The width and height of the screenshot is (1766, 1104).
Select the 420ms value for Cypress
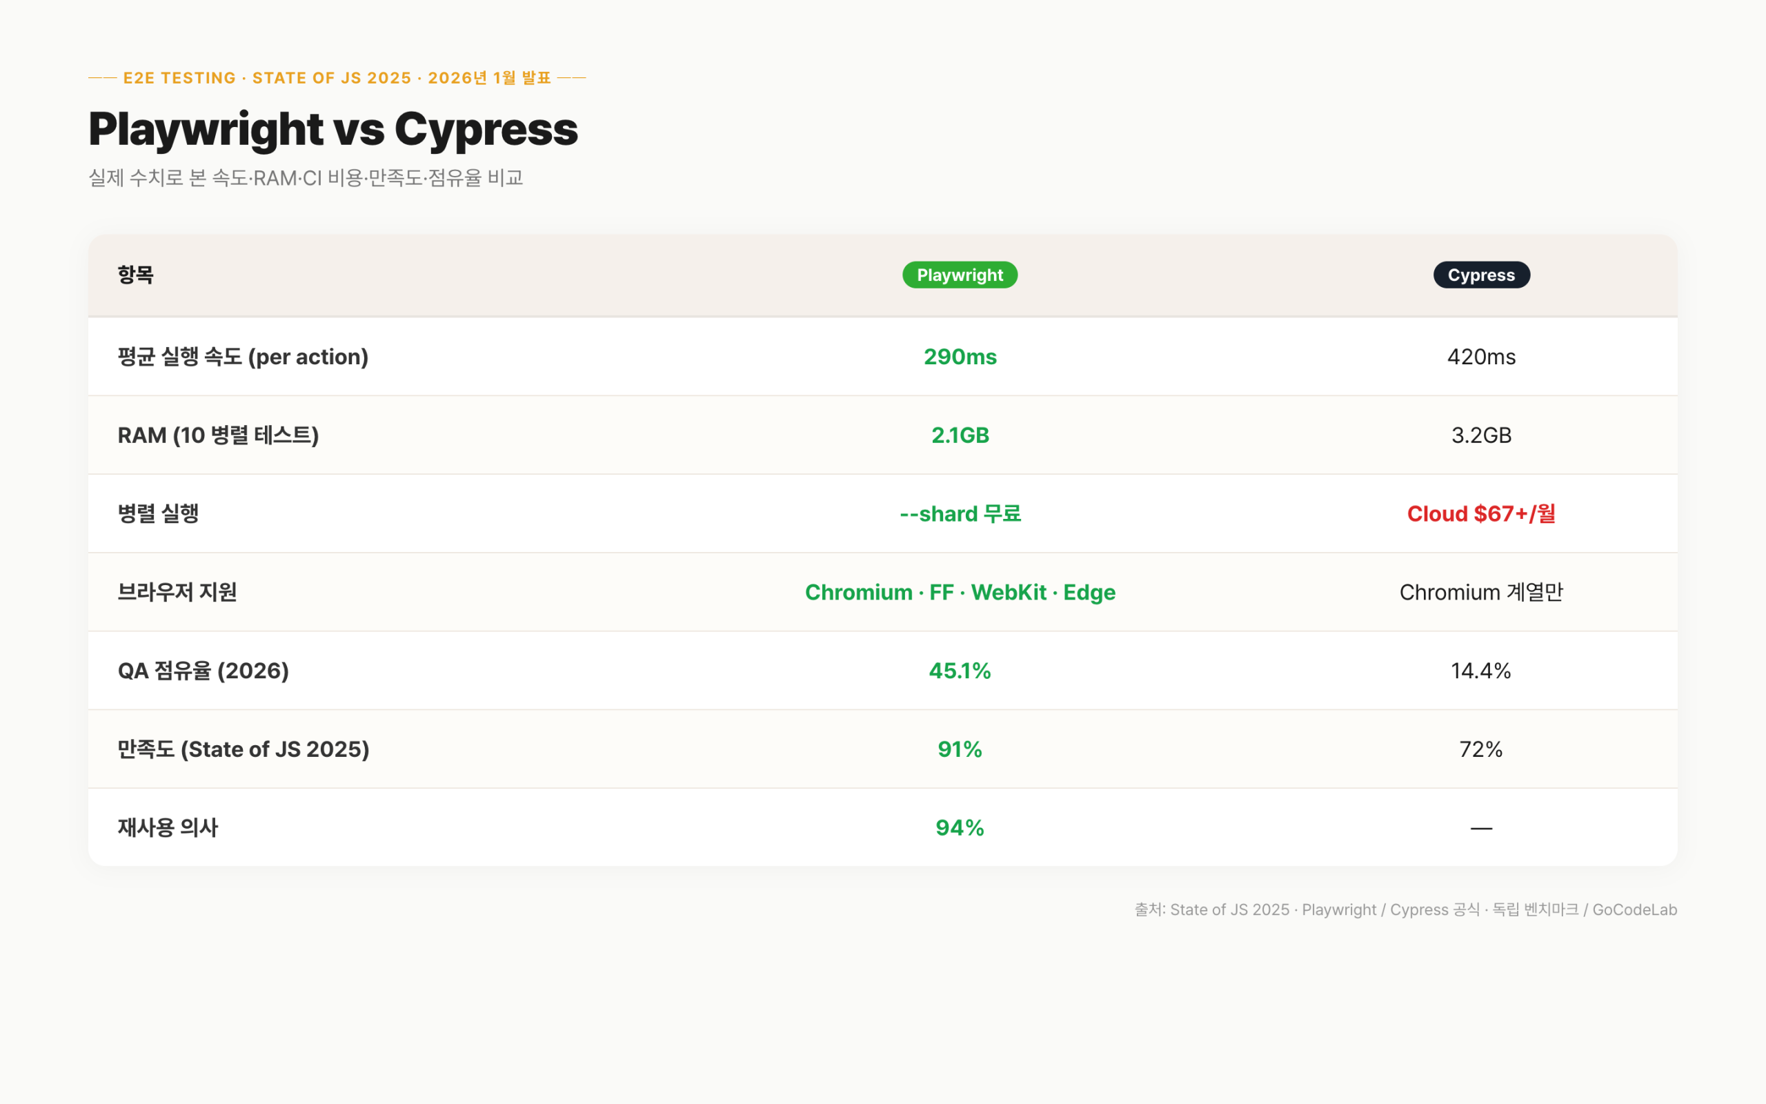coord(1481,356)
